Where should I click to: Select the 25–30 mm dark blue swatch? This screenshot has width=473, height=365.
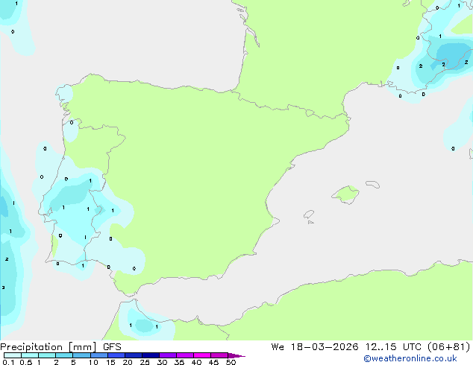point(151,355)
